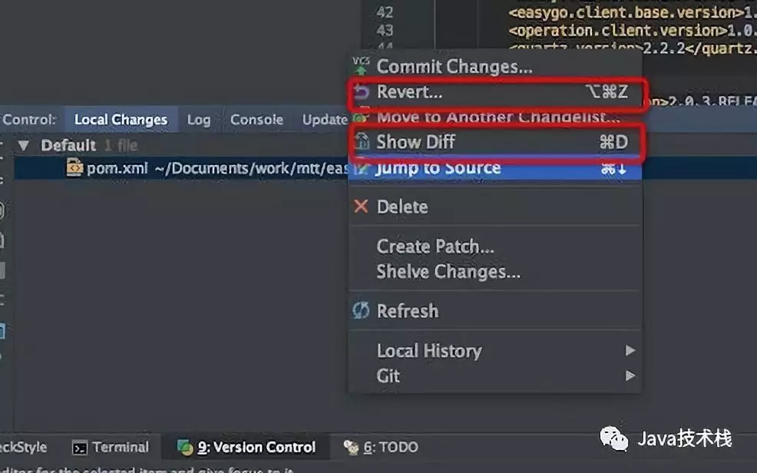Screen dimensions: 757x473
Task: Collapse the Default changelist node
Action: click(23, 145)
